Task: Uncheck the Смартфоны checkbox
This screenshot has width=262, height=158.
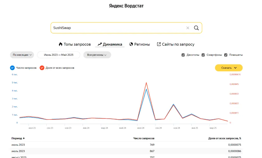Action: (x=203, y=55)
